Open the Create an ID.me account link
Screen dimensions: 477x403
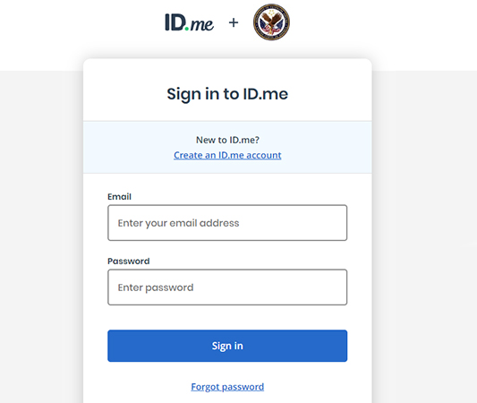coord(227,155)
